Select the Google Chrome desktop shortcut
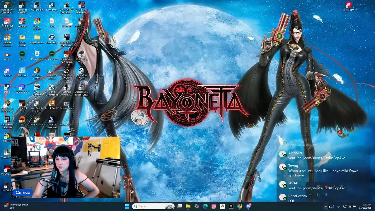This screenshot has width=375, height=211. pos(7,40)
